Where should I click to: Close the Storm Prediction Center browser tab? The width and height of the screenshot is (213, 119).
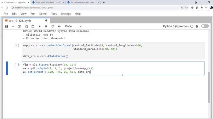[63, 2]
